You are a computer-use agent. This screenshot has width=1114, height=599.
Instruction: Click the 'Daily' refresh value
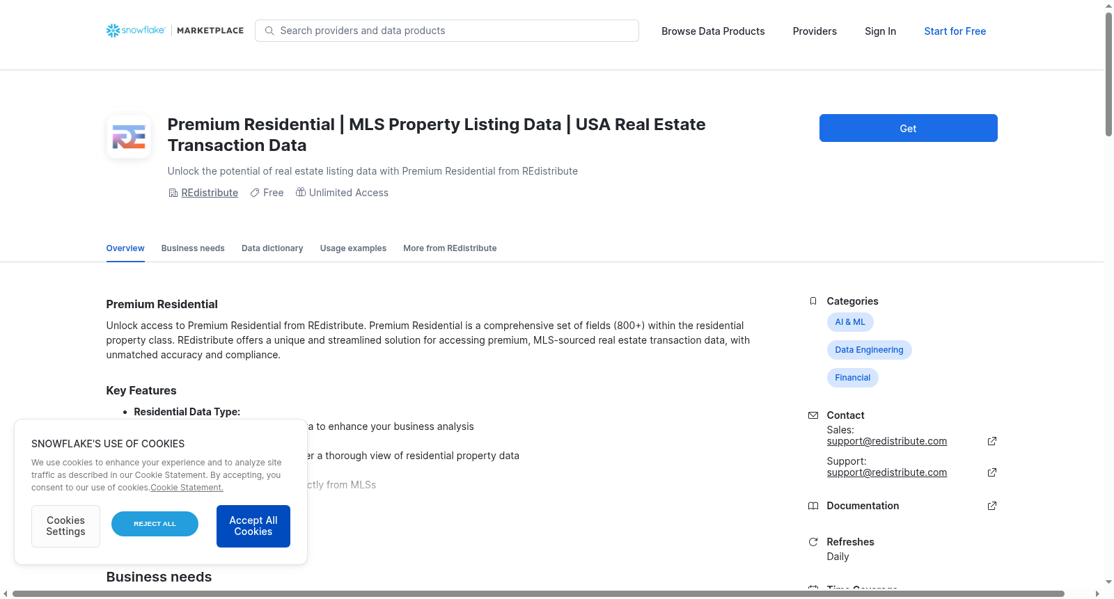[x=838, y=557]
